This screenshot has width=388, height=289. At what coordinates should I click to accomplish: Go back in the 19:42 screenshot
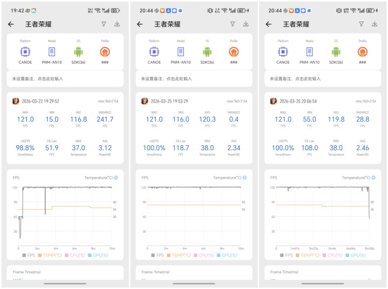(11, 24)
